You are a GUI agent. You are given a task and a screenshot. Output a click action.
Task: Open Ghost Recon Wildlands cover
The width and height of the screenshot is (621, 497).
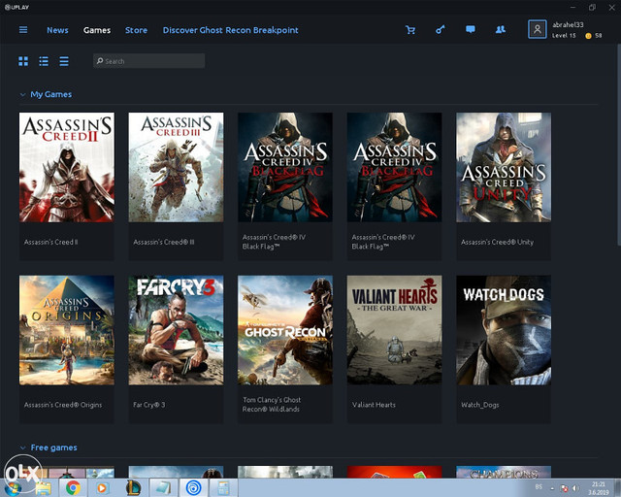coord(285,330)
